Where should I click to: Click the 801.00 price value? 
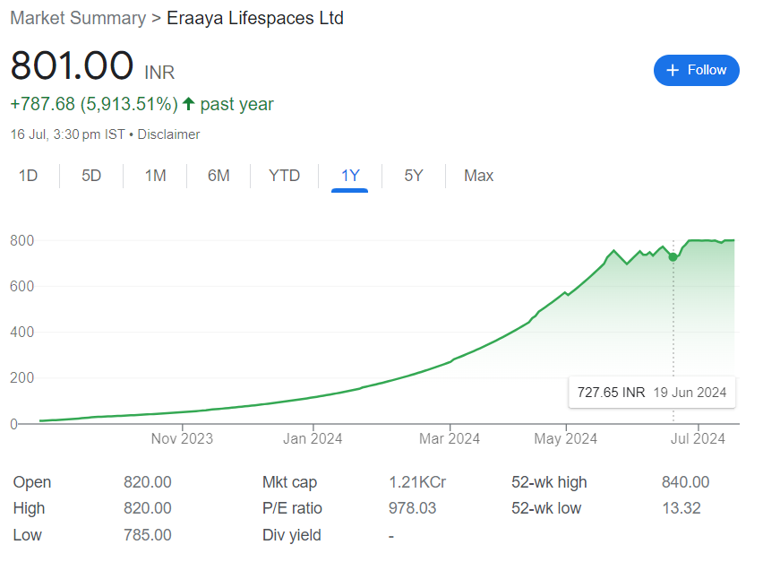(x=72, y=65)
